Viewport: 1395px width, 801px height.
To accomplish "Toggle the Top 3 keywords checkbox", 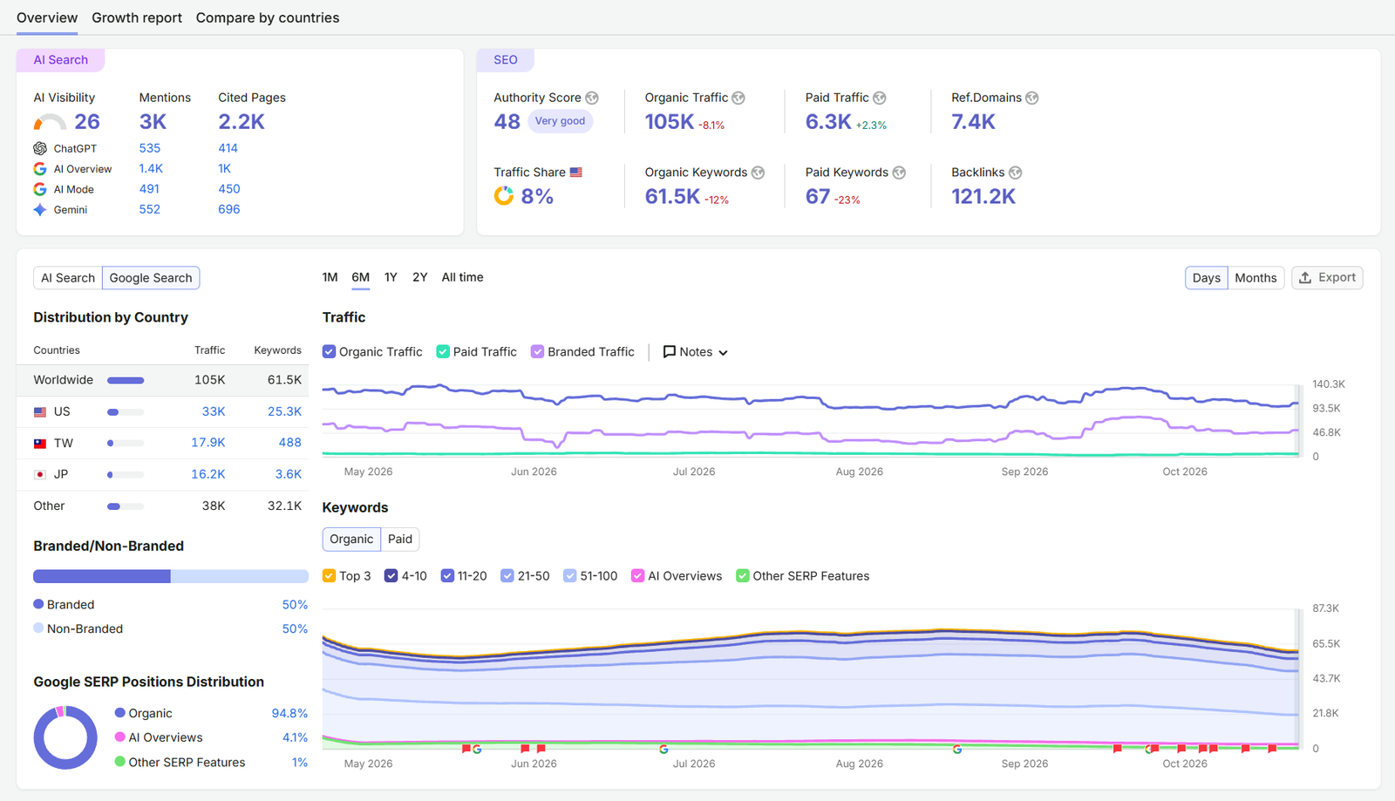I will [329, 575].
